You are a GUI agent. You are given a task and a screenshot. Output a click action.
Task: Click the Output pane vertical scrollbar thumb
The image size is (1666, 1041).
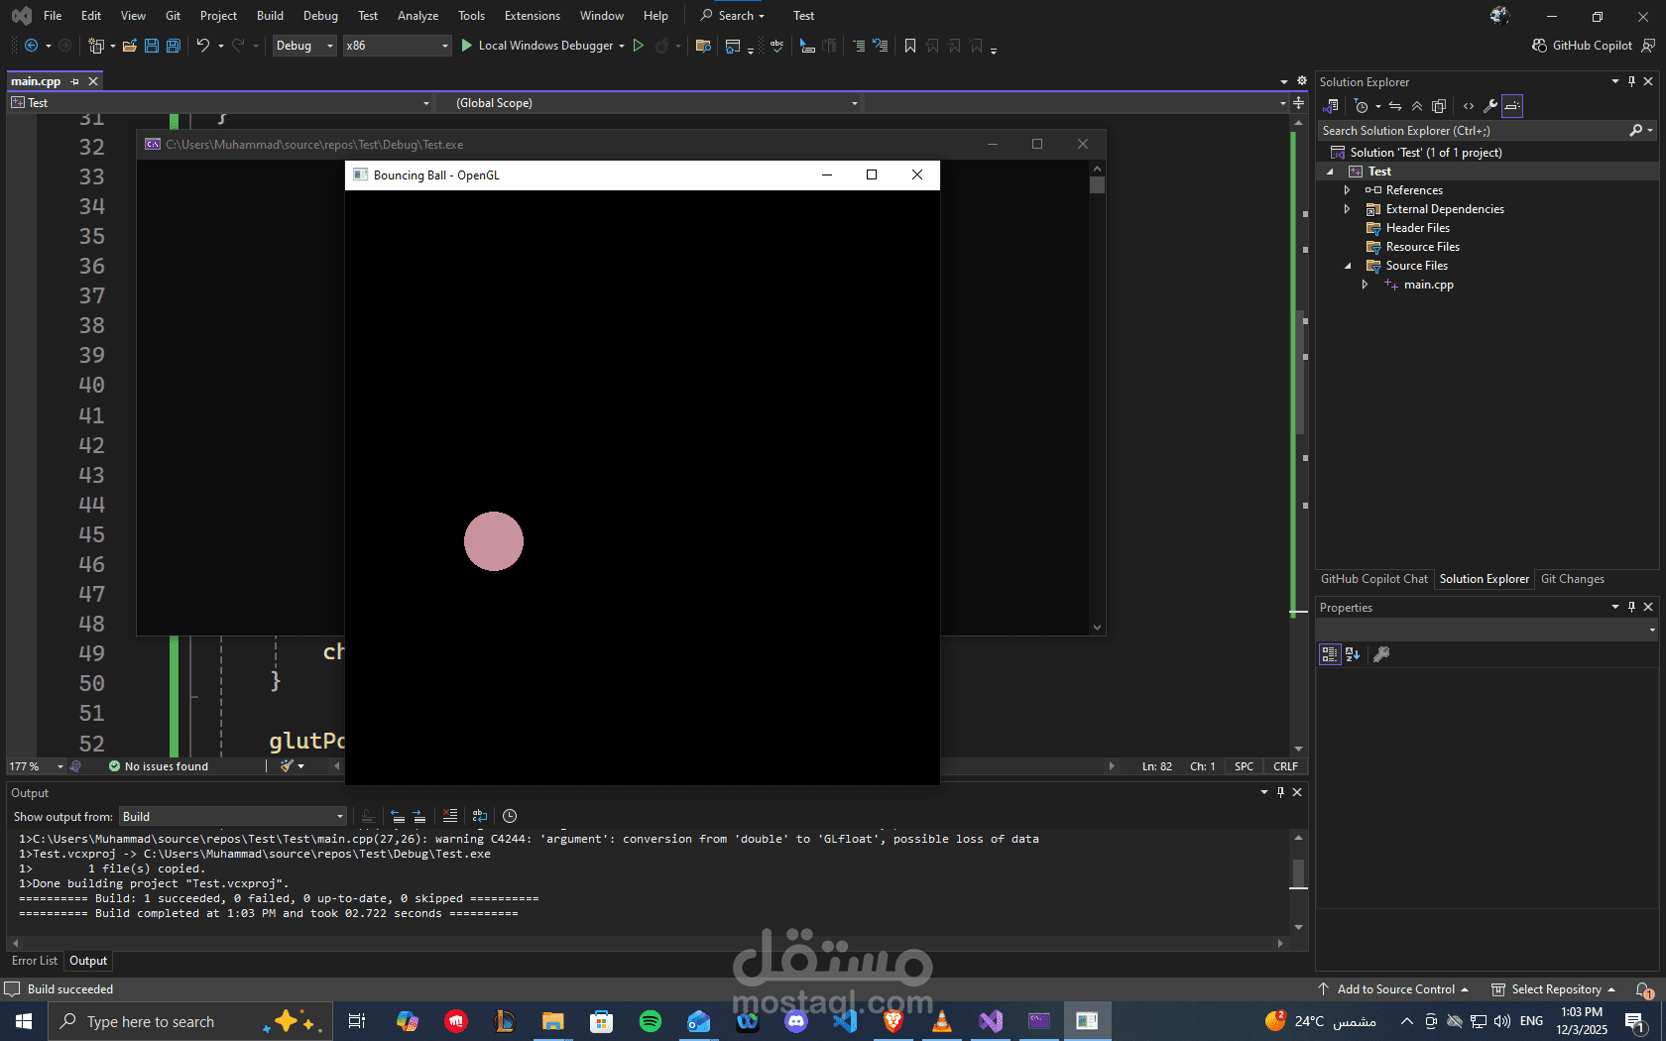point(1298,874)
